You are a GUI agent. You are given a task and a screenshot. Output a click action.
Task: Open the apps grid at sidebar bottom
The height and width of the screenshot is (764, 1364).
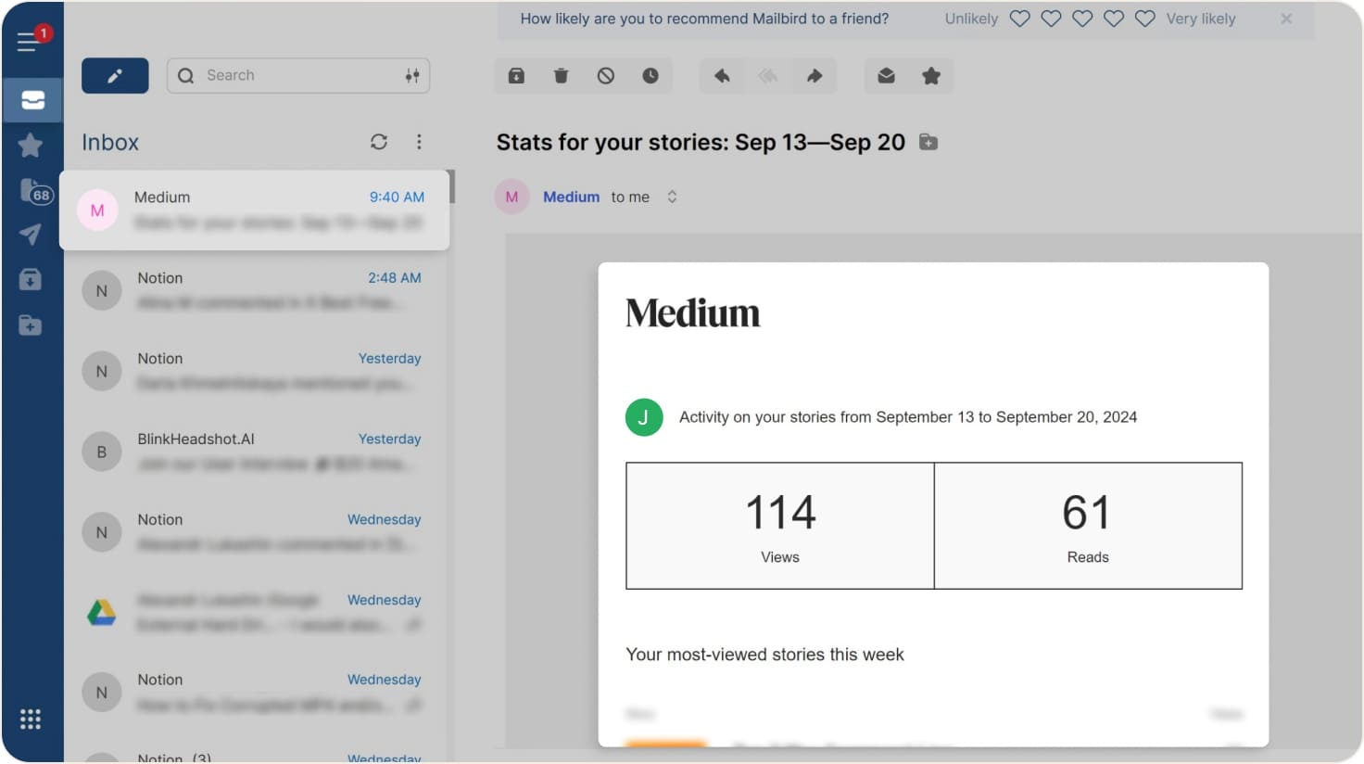tap(31, 719)
